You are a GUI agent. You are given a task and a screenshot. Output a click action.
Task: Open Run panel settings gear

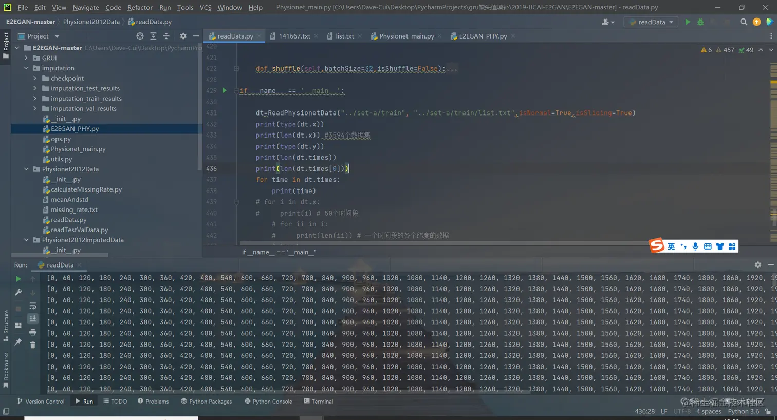pyautogui.click(x=757, y=265)
